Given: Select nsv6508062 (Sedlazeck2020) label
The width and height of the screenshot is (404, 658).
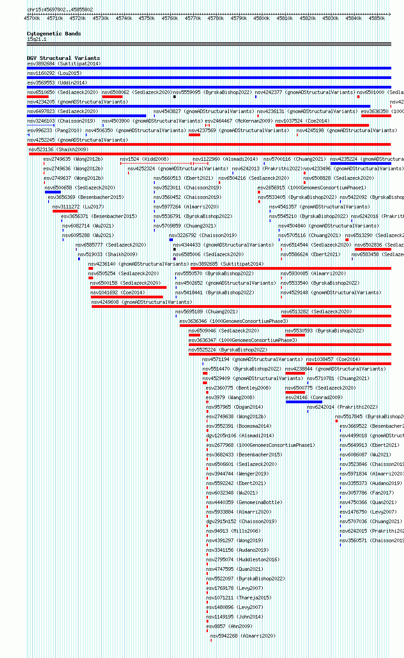Looking at the screenshot, I should 137,92.
